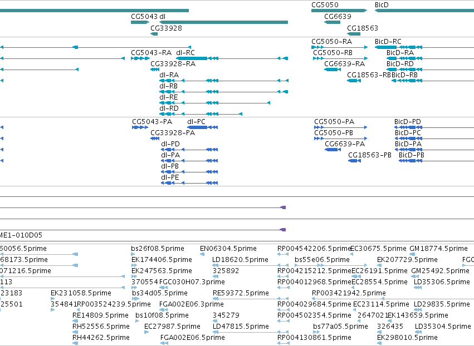Viewport: 474px width, 346px height.
Task: Click the BicD gene label
Action: tap(382, 5)
